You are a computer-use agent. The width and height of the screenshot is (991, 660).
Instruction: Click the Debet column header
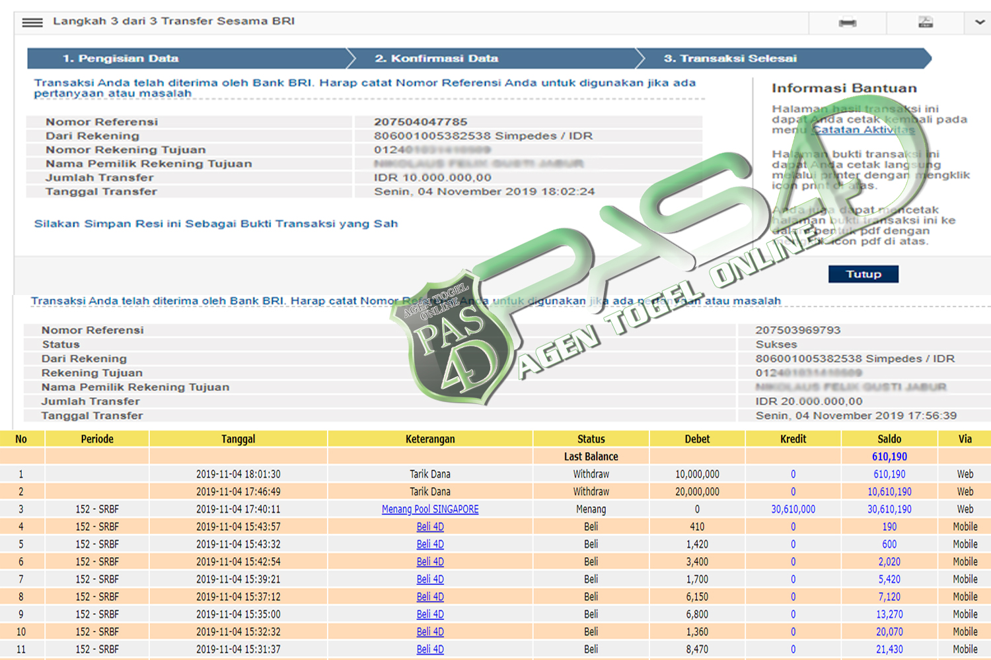pos(697,439)
